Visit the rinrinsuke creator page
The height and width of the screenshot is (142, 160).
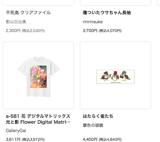[93, 22]
